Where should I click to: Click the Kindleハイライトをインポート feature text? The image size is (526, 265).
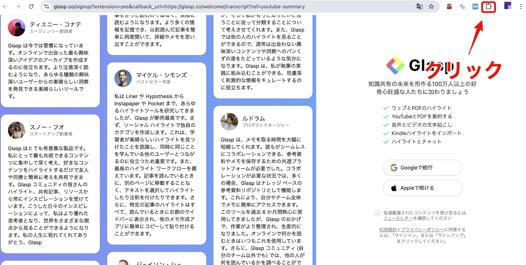click(x=426, y=133)
